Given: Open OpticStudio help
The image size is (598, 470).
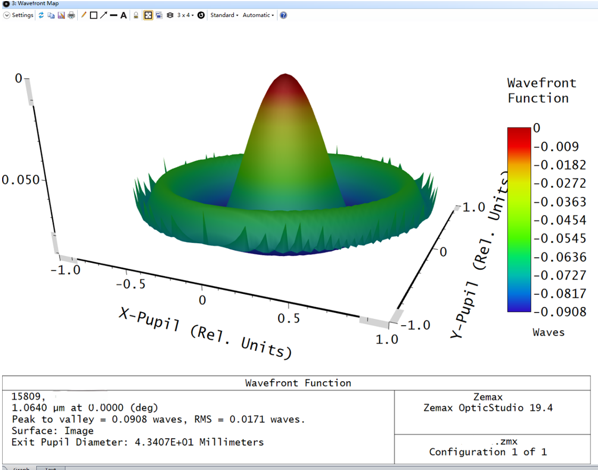Looking at the screenshot, I should tap(282, 15).
